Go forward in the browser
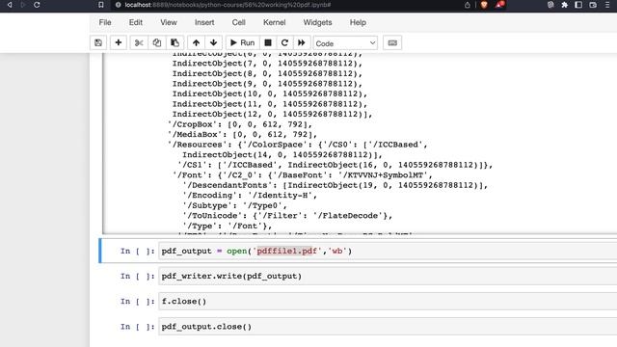 click(x=23, y=5)
